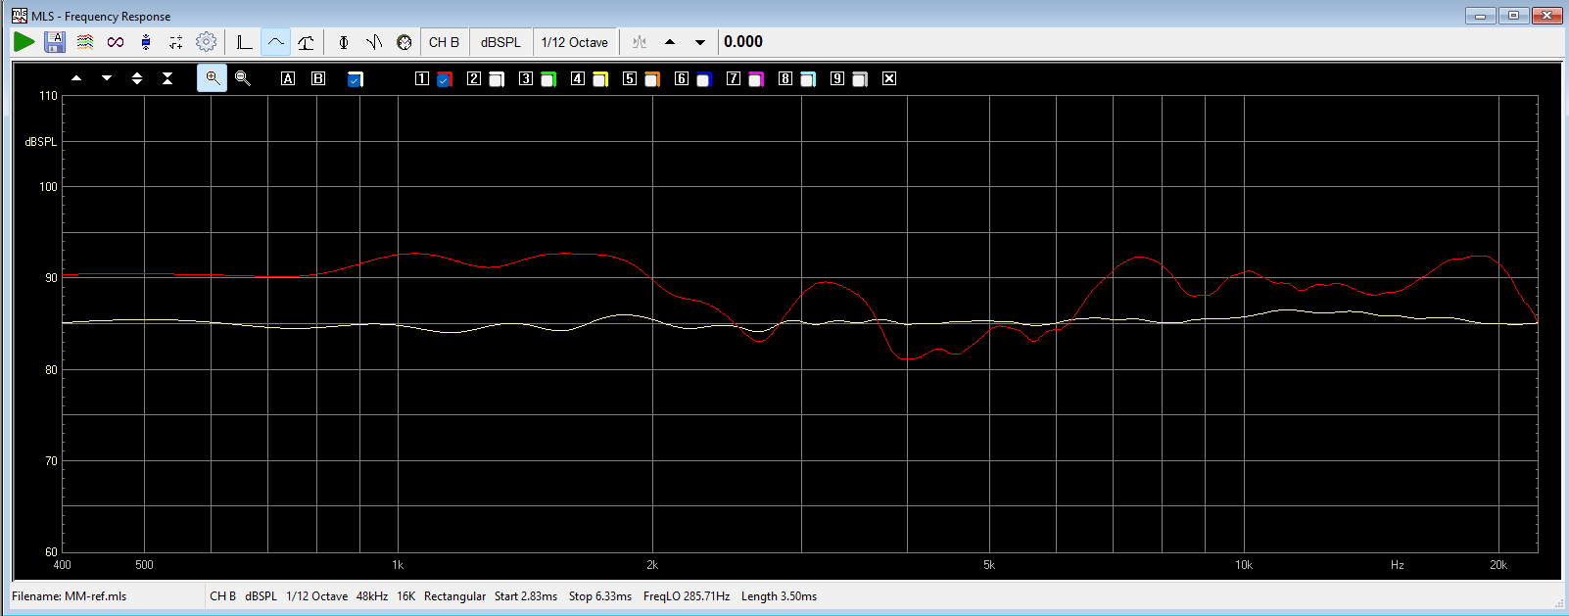Enable overlay 3 green curve checkbox
This screenshot has height=616, width=1569.
pyautogui.click(x=548, y=79)
